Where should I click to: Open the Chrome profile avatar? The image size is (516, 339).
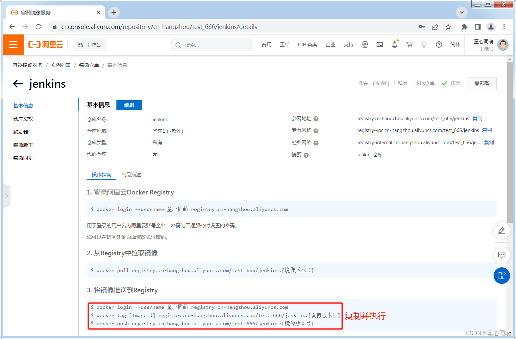tap(491, 27)
